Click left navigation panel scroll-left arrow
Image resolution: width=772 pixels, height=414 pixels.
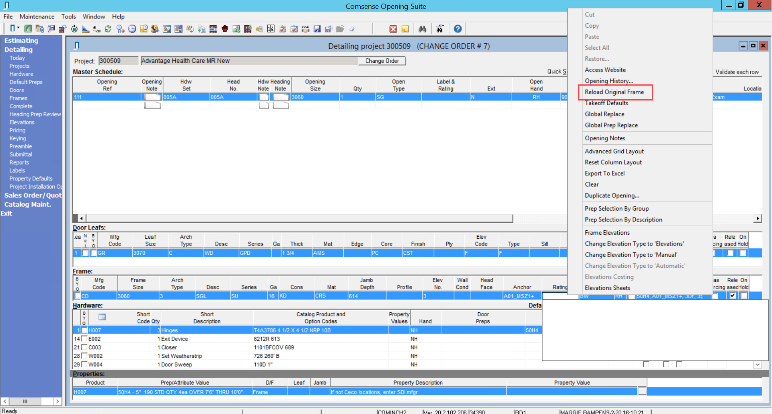click(5, 401)
